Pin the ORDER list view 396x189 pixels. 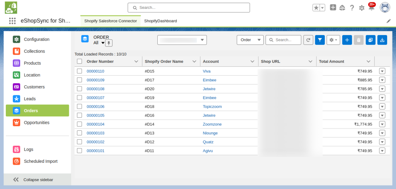click(x=109, y=43)
